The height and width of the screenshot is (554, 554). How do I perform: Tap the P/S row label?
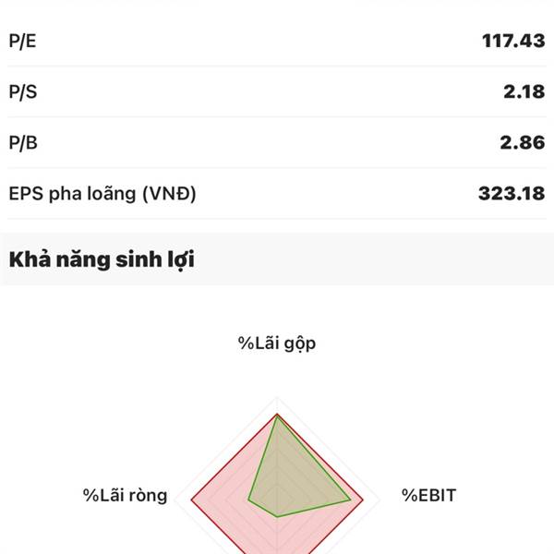pyautogui.click(x=22, y=92)
